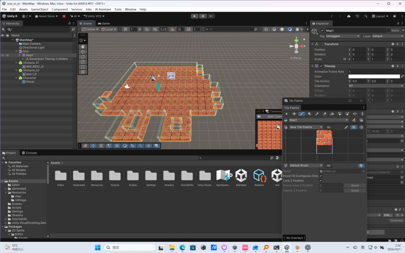
Task: Toggle Map1 scene visibility eye
Action: pyautogui.click(x=3, y=55)
